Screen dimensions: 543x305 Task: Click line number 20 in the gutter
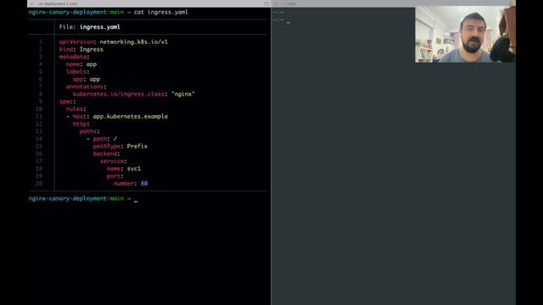coord(39,184)
